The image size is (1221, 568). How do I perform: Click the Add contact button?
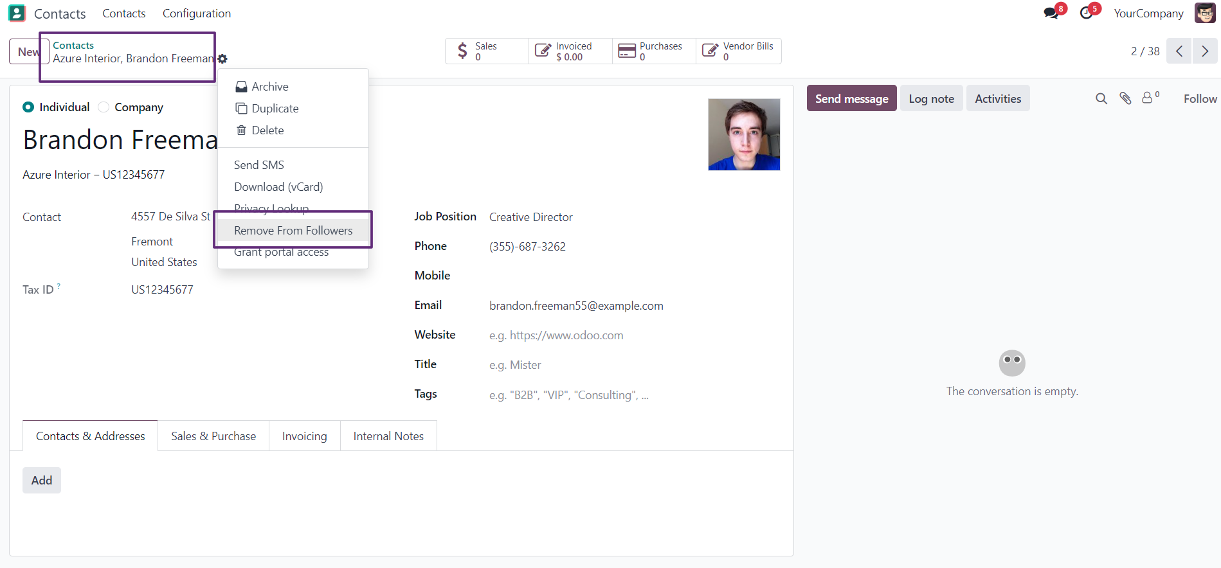[42, 480]
